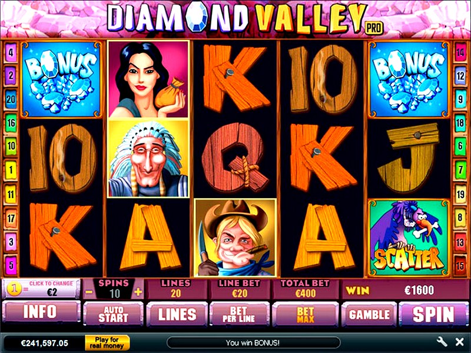Change active paylines with LINES button
The height and width of the screenshot is (353, 471).
tap(177, 314)
